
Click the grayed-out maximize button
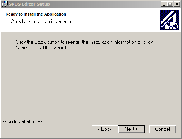click(170, 4)
